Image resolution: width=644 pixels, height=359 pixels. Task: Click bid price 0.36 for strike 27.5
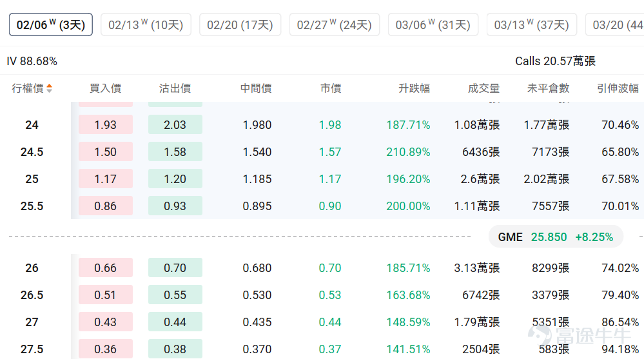tap(106, 349)
